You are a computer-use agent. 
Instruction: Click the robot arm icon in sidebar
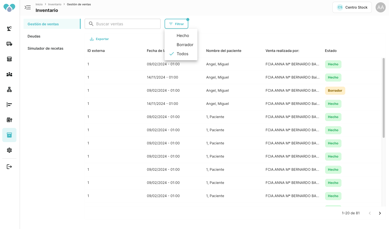pyautogui.click(x=9, y=29)
